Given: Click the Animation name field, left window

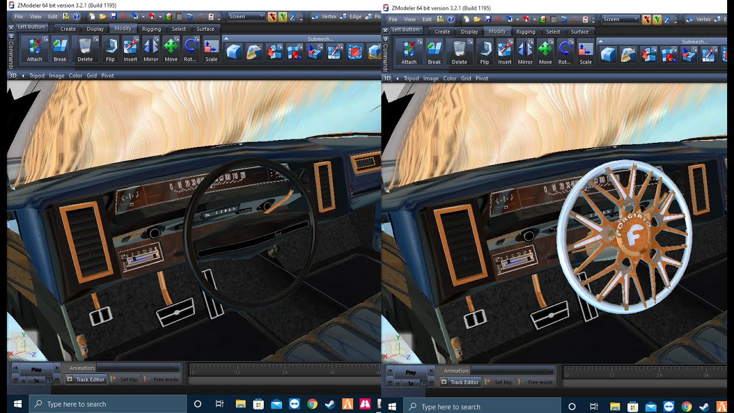Looking at the screenshot, I should 138,368.
